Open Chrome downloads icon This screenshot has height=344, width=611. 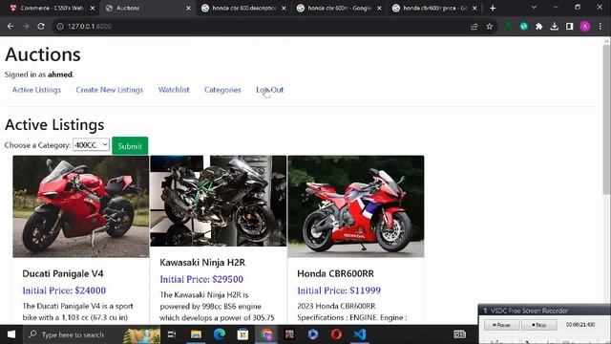554,26
